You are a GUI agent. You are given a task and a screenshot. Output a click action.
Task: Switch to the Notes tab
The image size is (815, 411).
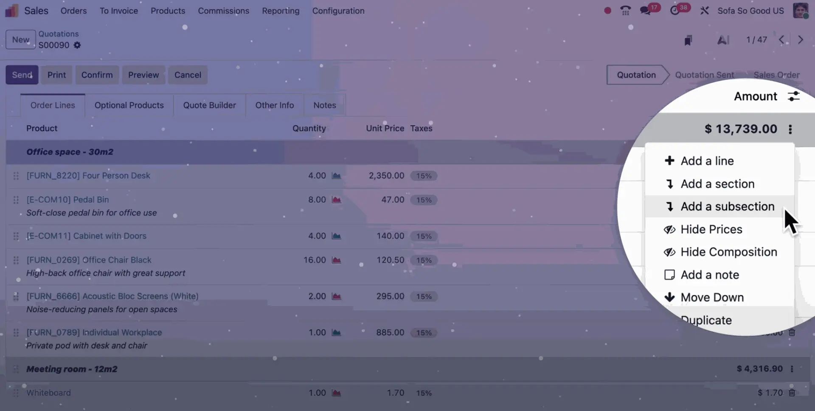tap(324, 105)
